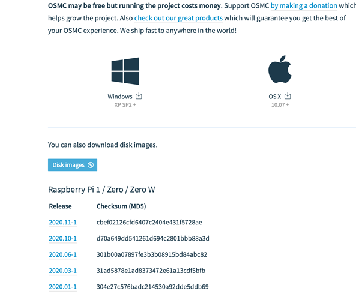Click the Windows download label
Image resolution: width=356 pixels, height=300 pixels.
(120, 97)
